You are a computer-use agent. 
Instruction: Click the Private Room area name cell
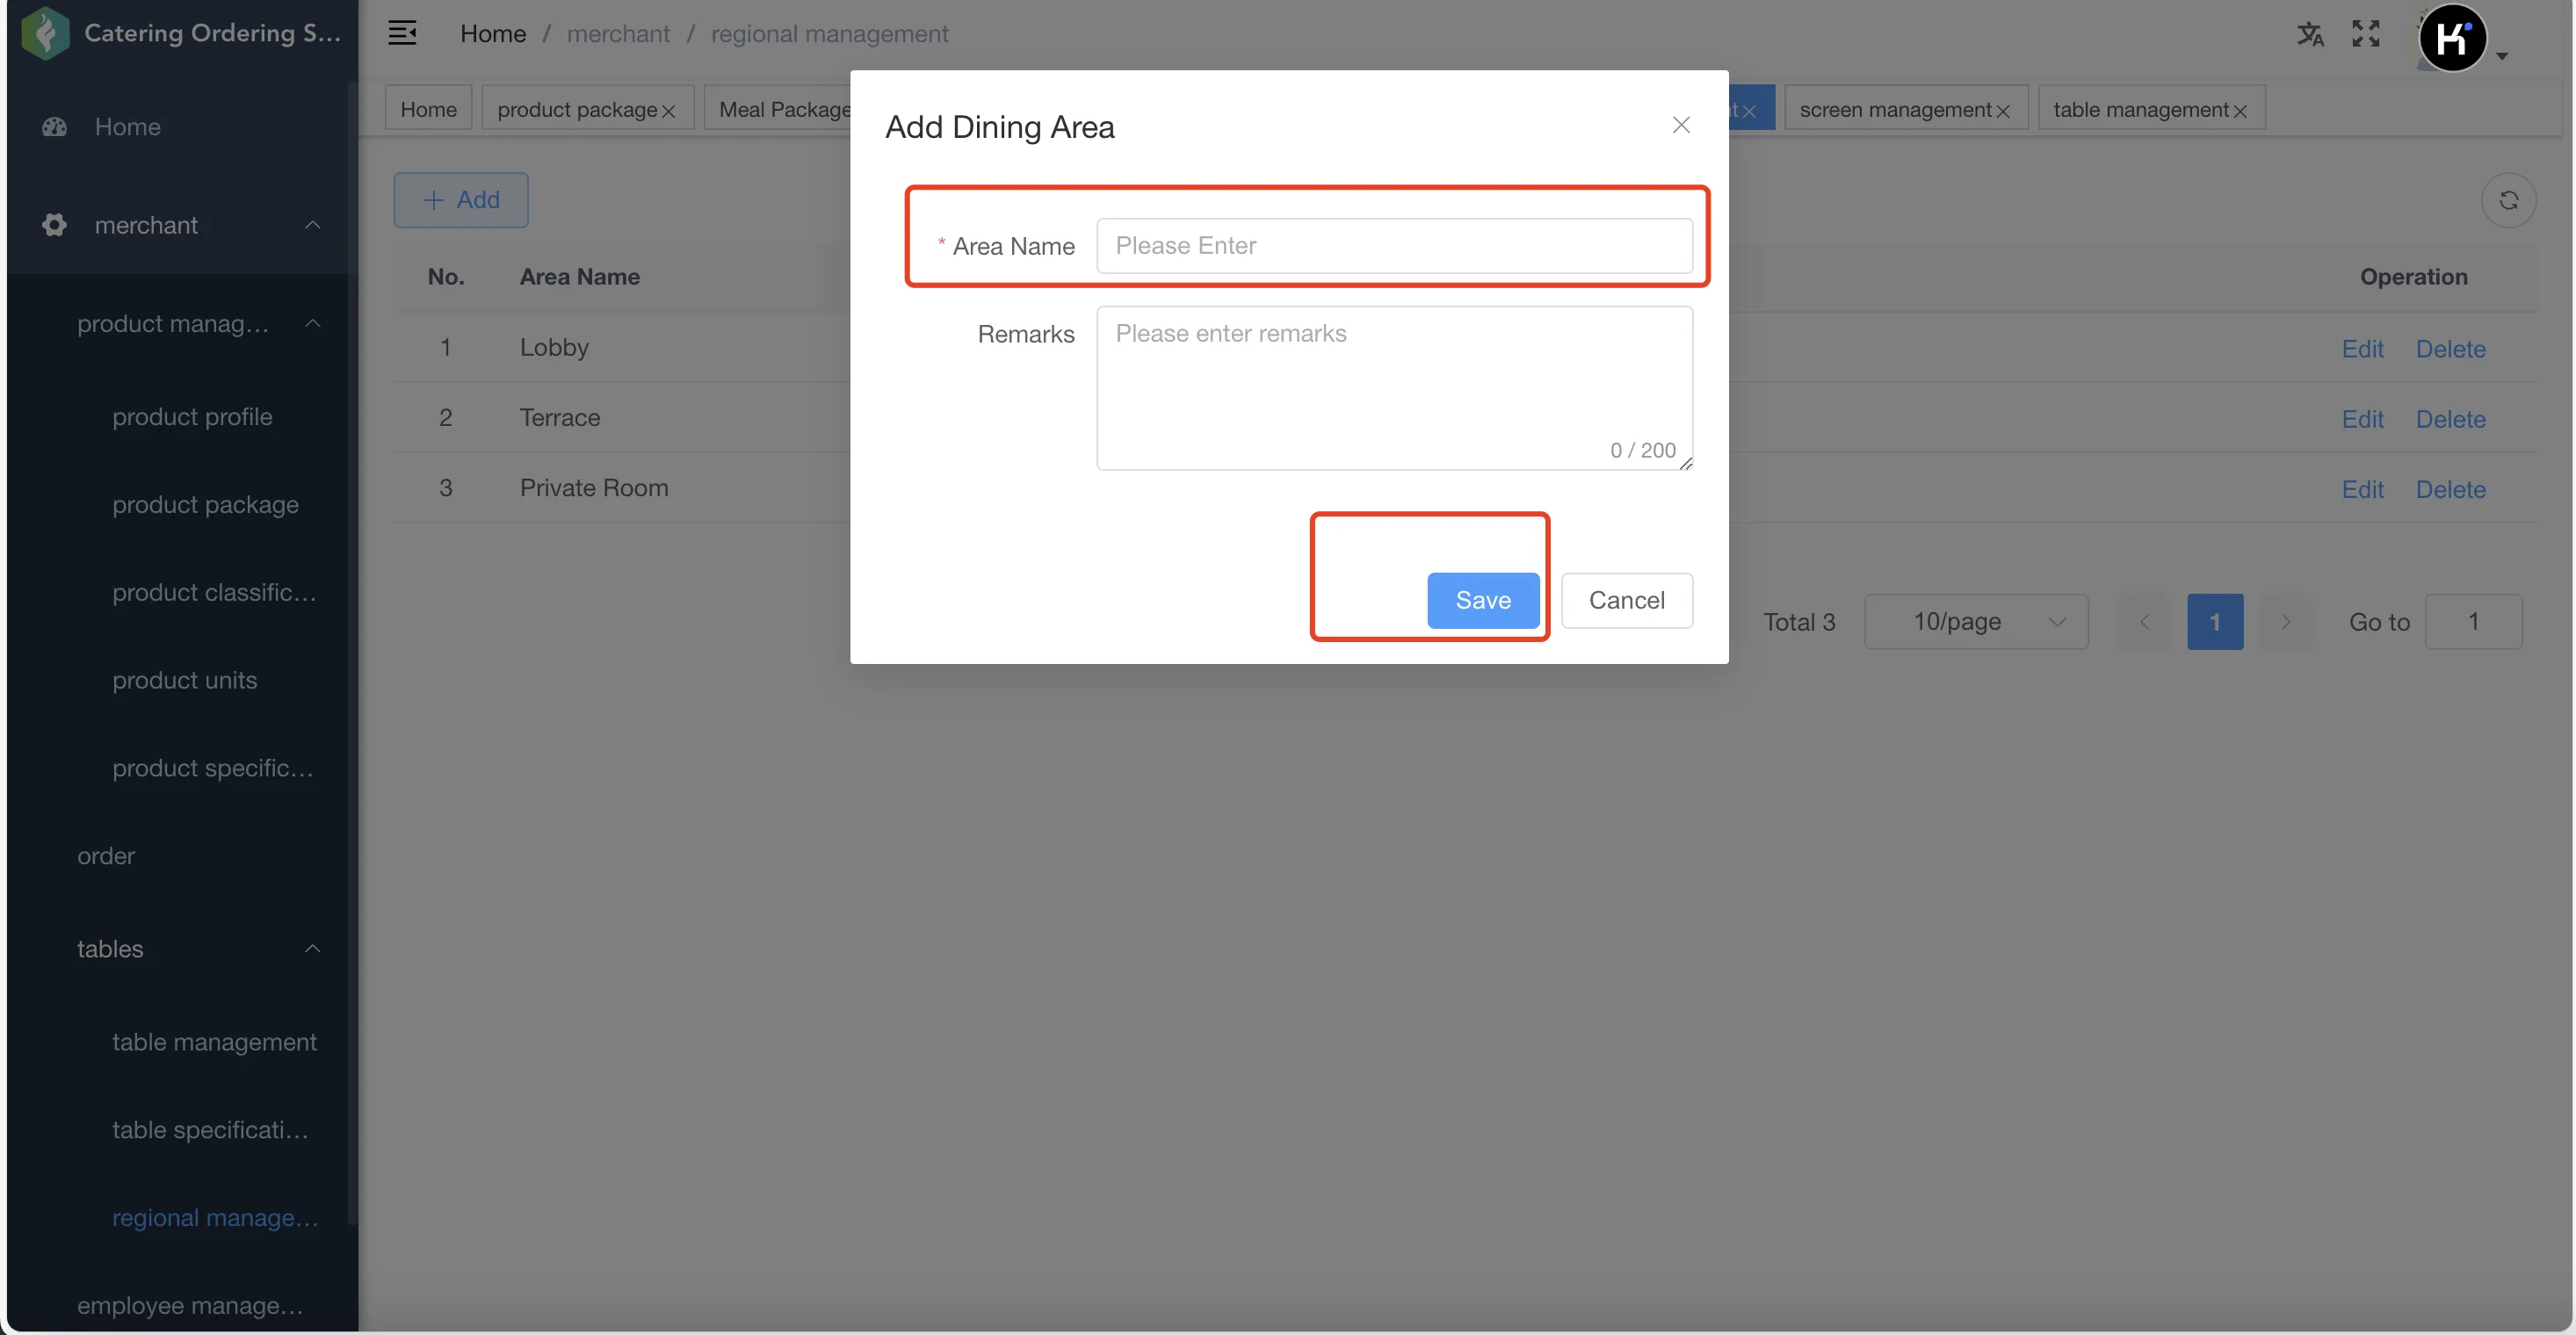coord(594,488)
